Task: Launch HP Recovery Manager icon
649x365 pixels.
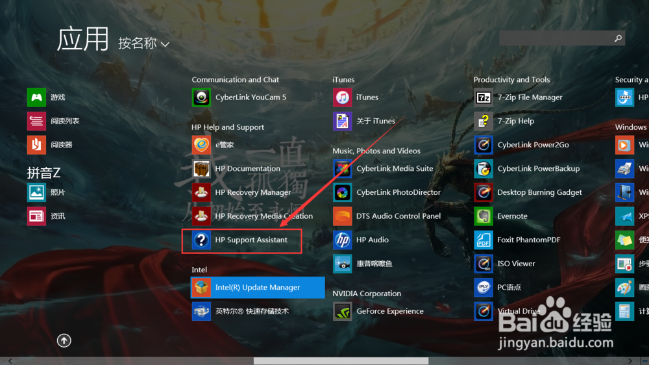Action: [201, 192]
